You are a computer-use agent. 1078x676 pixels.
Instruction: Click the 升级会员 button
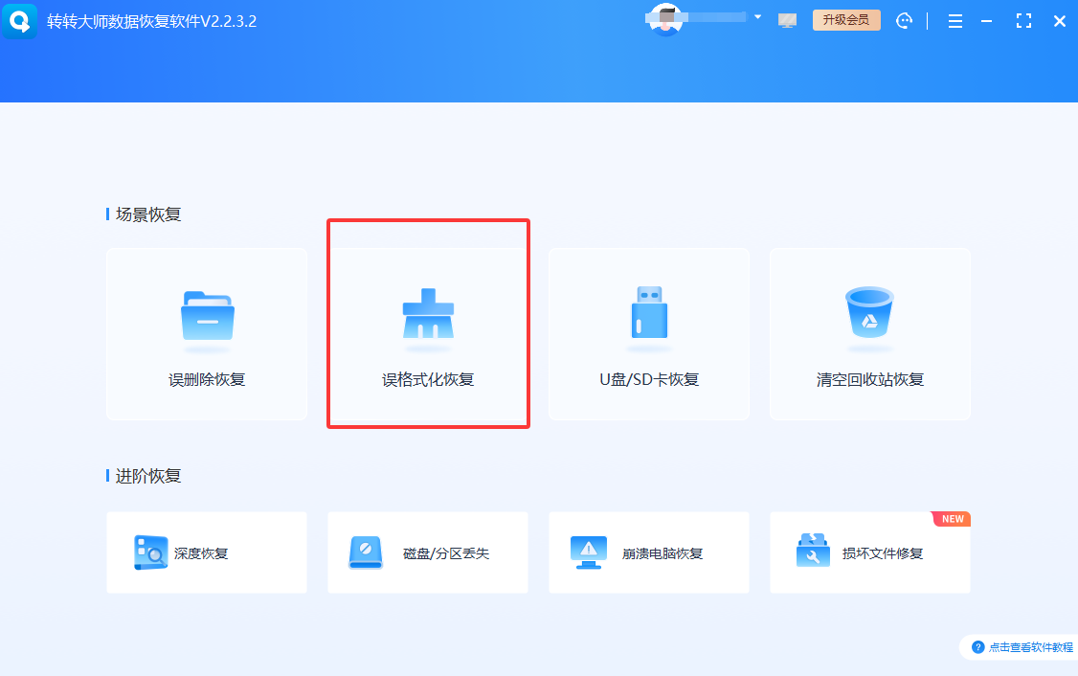(x=846, y=20)
